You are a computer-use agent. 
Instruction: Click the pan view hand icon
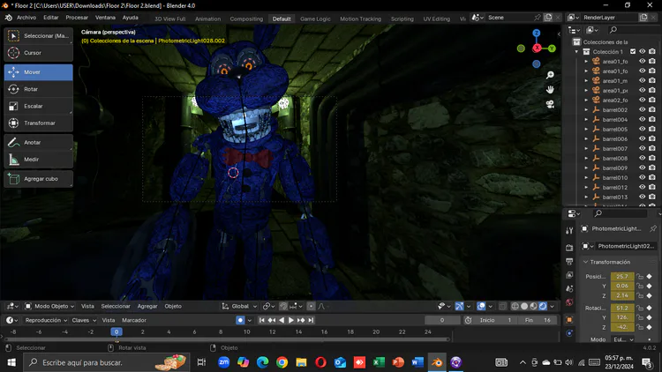click(x=550, y=89)
